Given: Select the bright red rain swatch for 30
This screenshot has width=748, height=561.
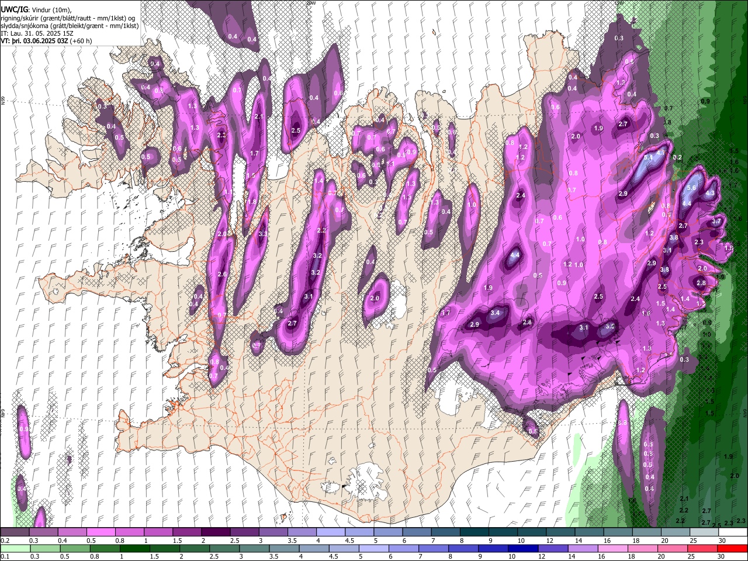Looking at the screenshot, I should [x=732, y=549].
